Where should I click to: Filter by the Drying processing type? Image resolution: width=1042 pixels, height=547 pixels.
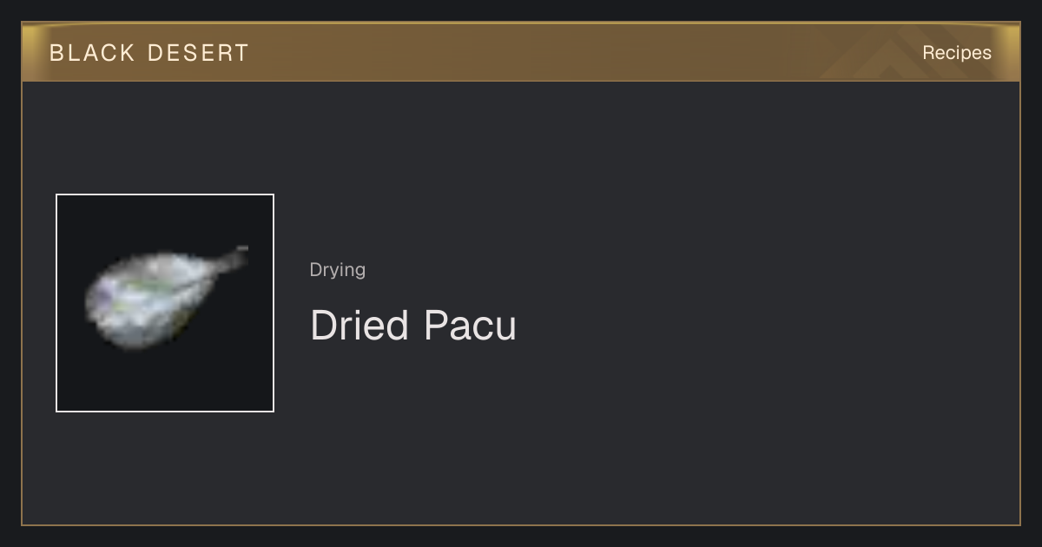pyautogui.click(x=338, y=270)
